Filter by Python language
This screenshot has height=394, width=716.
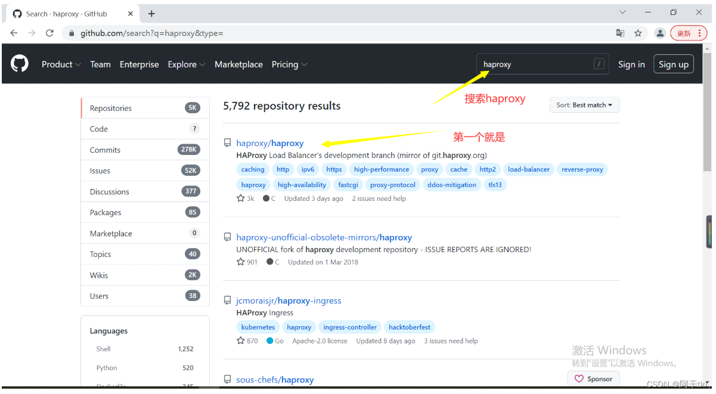(145, 368)
